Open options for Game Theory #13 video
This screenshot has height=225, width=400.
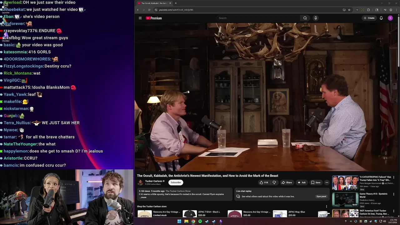point(394,194)
